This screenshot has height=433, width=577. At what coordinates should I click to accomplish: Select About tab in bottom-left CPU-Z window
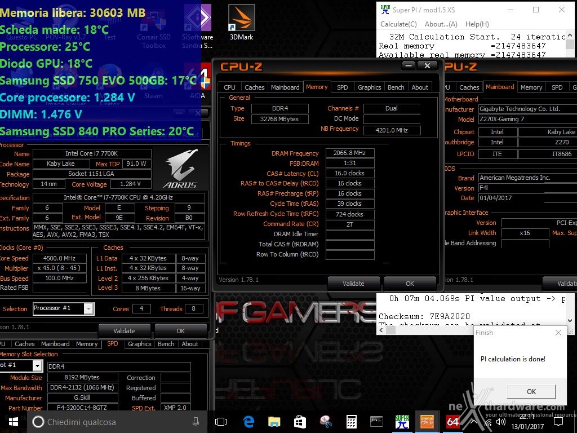point(190,344)
